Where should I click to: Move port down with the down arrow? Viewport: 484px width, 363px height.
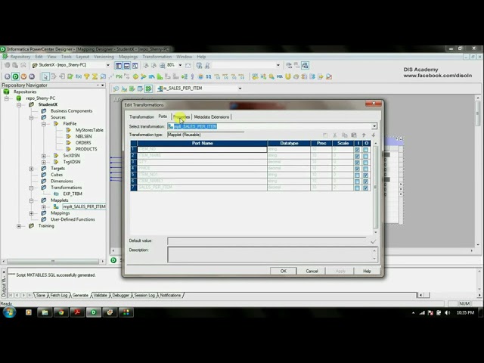pos(373,135)
